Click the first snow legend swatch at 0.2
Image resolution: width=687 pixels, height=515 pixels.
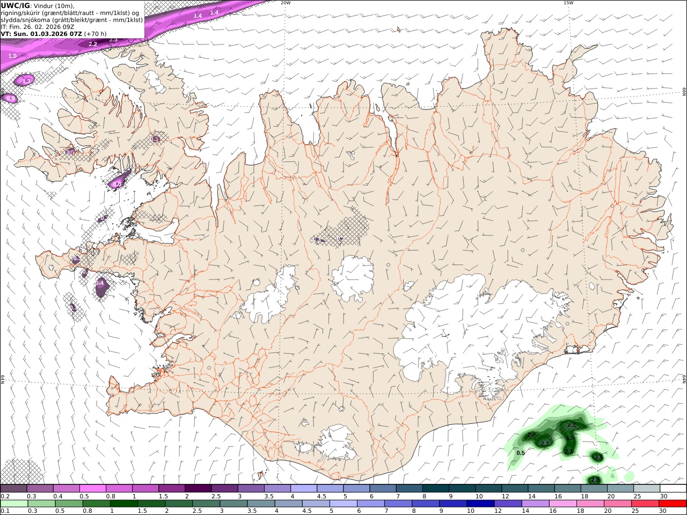coord(13,488)
